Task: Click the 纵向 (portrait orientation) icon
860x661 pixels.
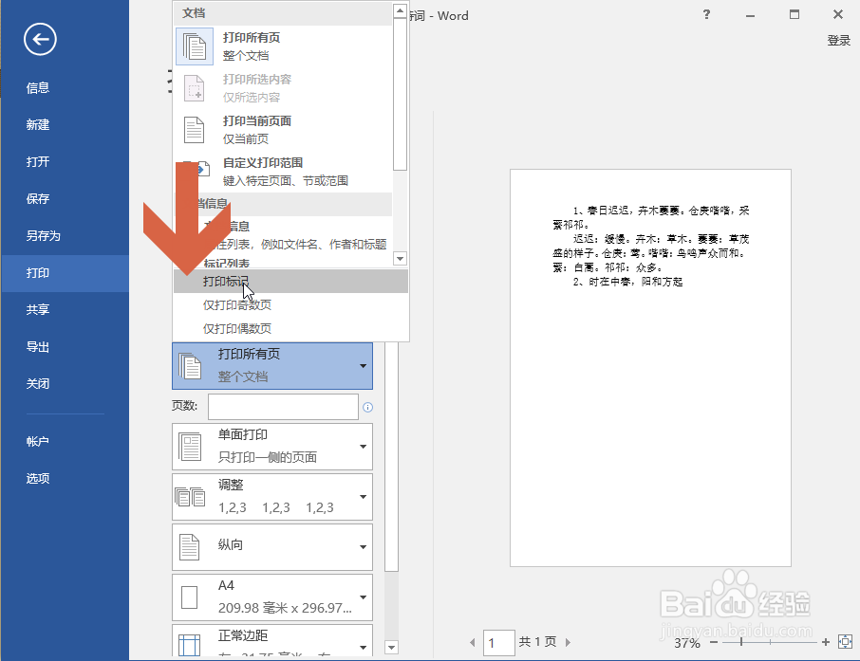Action: click(x=191, y=547)
